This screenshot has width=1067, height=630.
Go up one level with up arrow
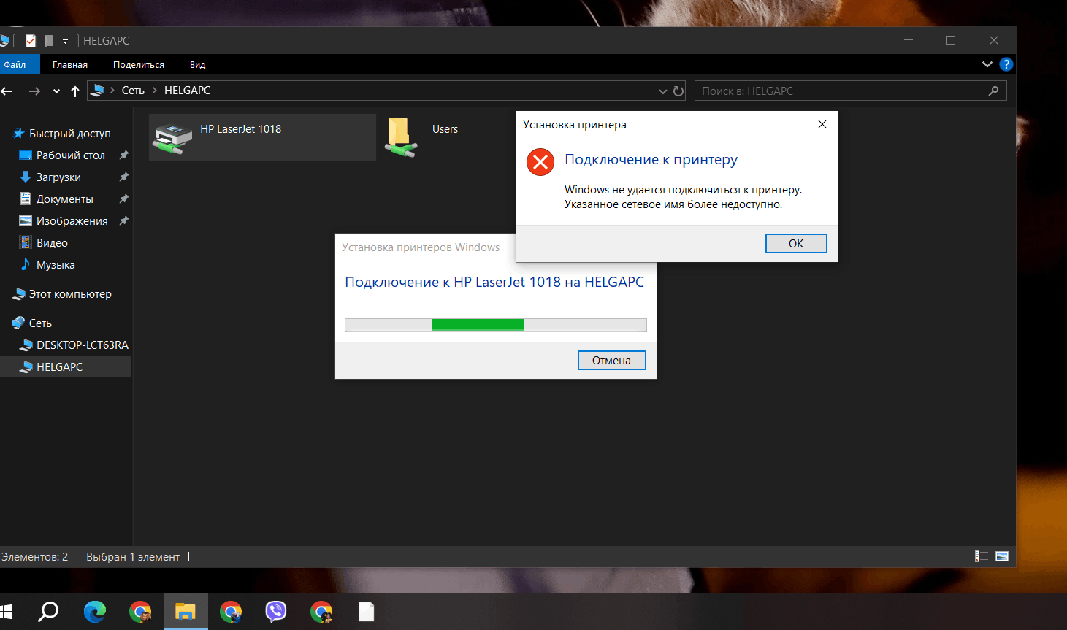pos(75,91)
